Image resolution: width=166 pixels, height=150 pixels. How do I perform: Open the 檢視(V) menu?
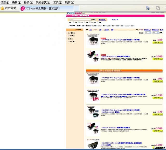[28, 2]
